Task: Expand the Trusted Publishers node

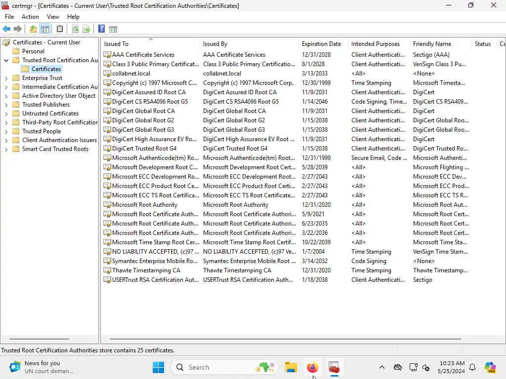Action: pyautogui.click(x=6, y=105)
